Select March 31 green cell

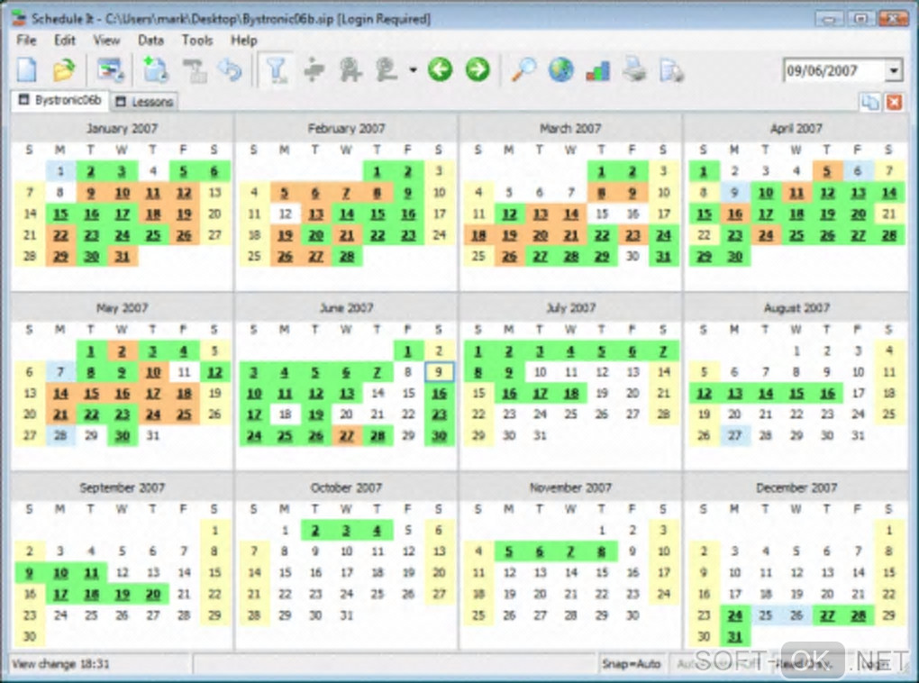tap(663, 256)
